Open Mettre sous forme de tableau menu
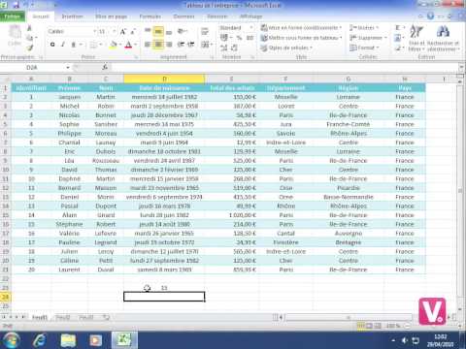The image size is (466, 349). (x=301, y=38)
